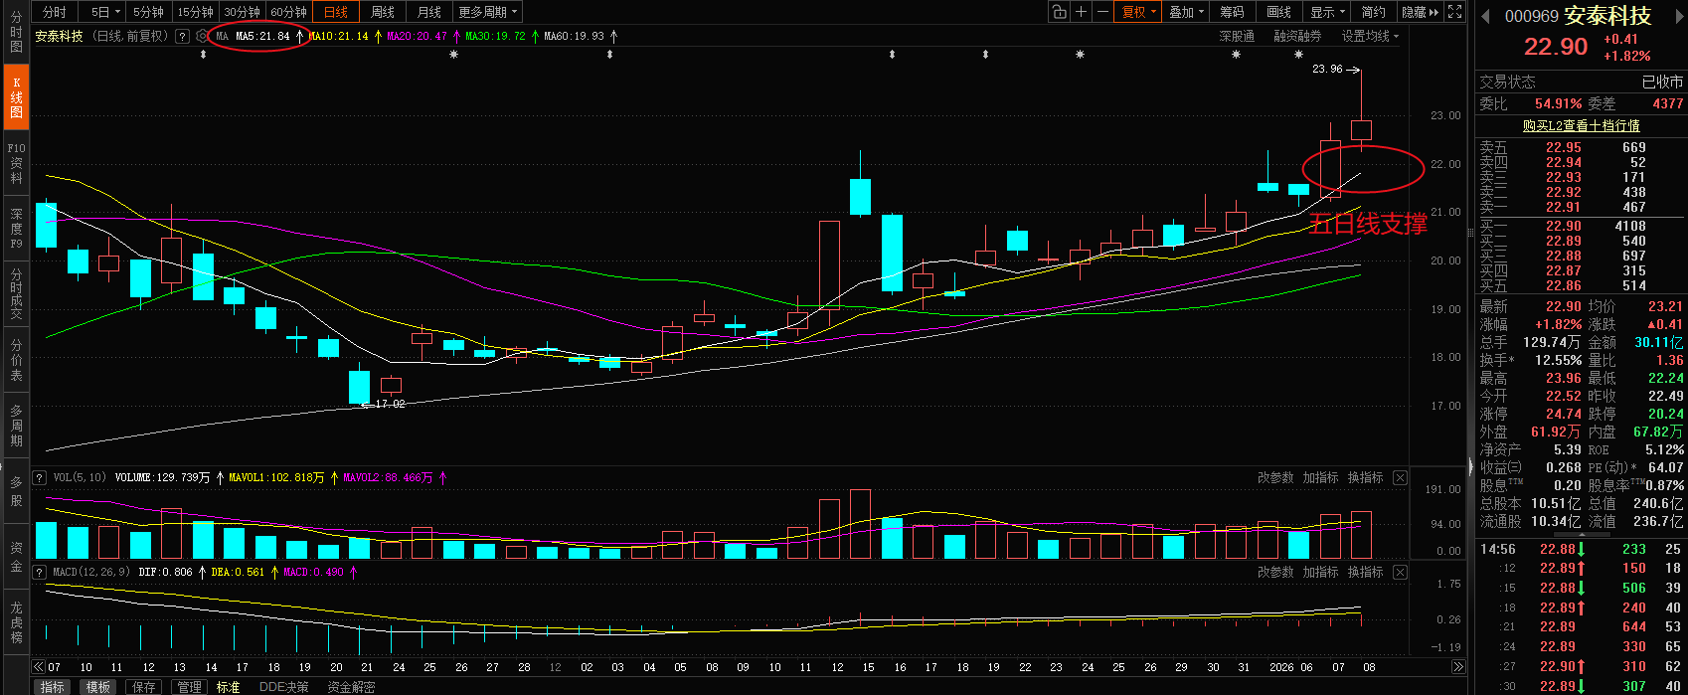Image resolution: width=1688 pixels, height=695 pixels.
Task: Go to next stock with right arrow
Action: [1678, 16]
